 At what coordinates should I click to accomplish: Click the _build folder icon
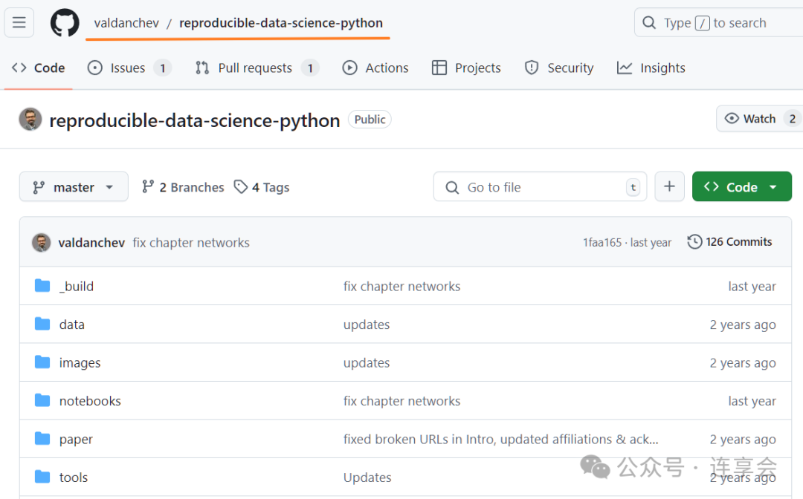tap(42, 286)
